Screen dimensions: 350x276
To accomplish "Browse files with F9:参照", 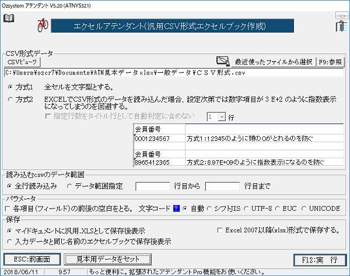I will pos(330,62).
